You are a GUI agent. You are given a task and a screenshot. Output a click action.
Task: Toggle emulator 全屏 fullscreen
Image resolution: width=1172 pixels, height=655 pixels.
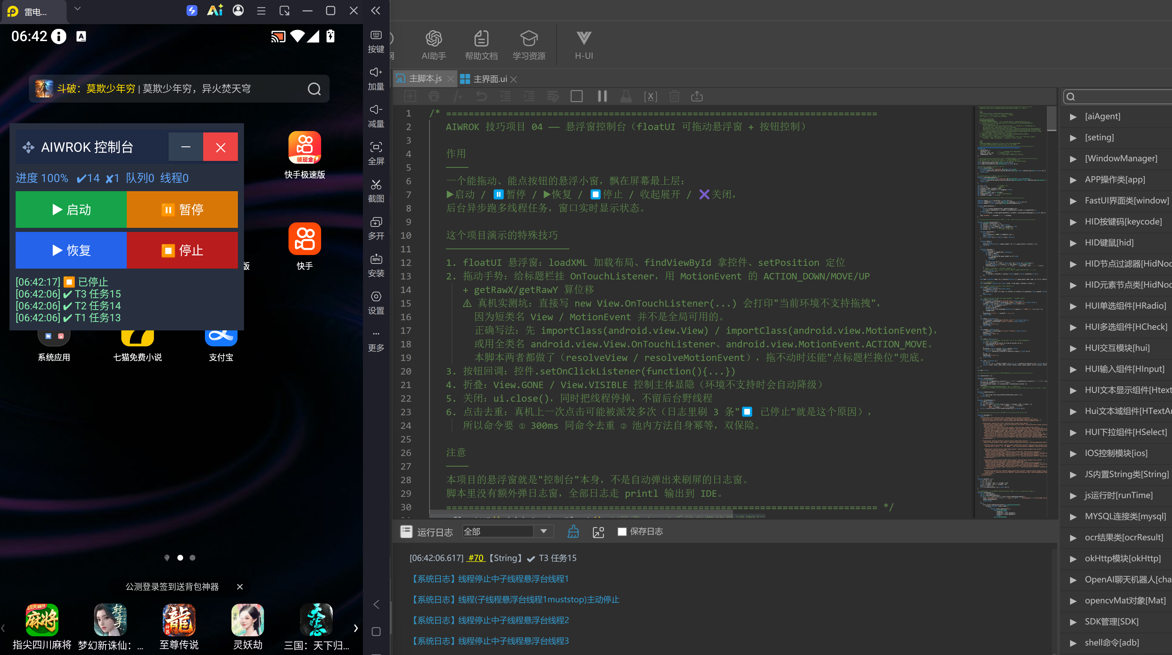tap(376, 153)
